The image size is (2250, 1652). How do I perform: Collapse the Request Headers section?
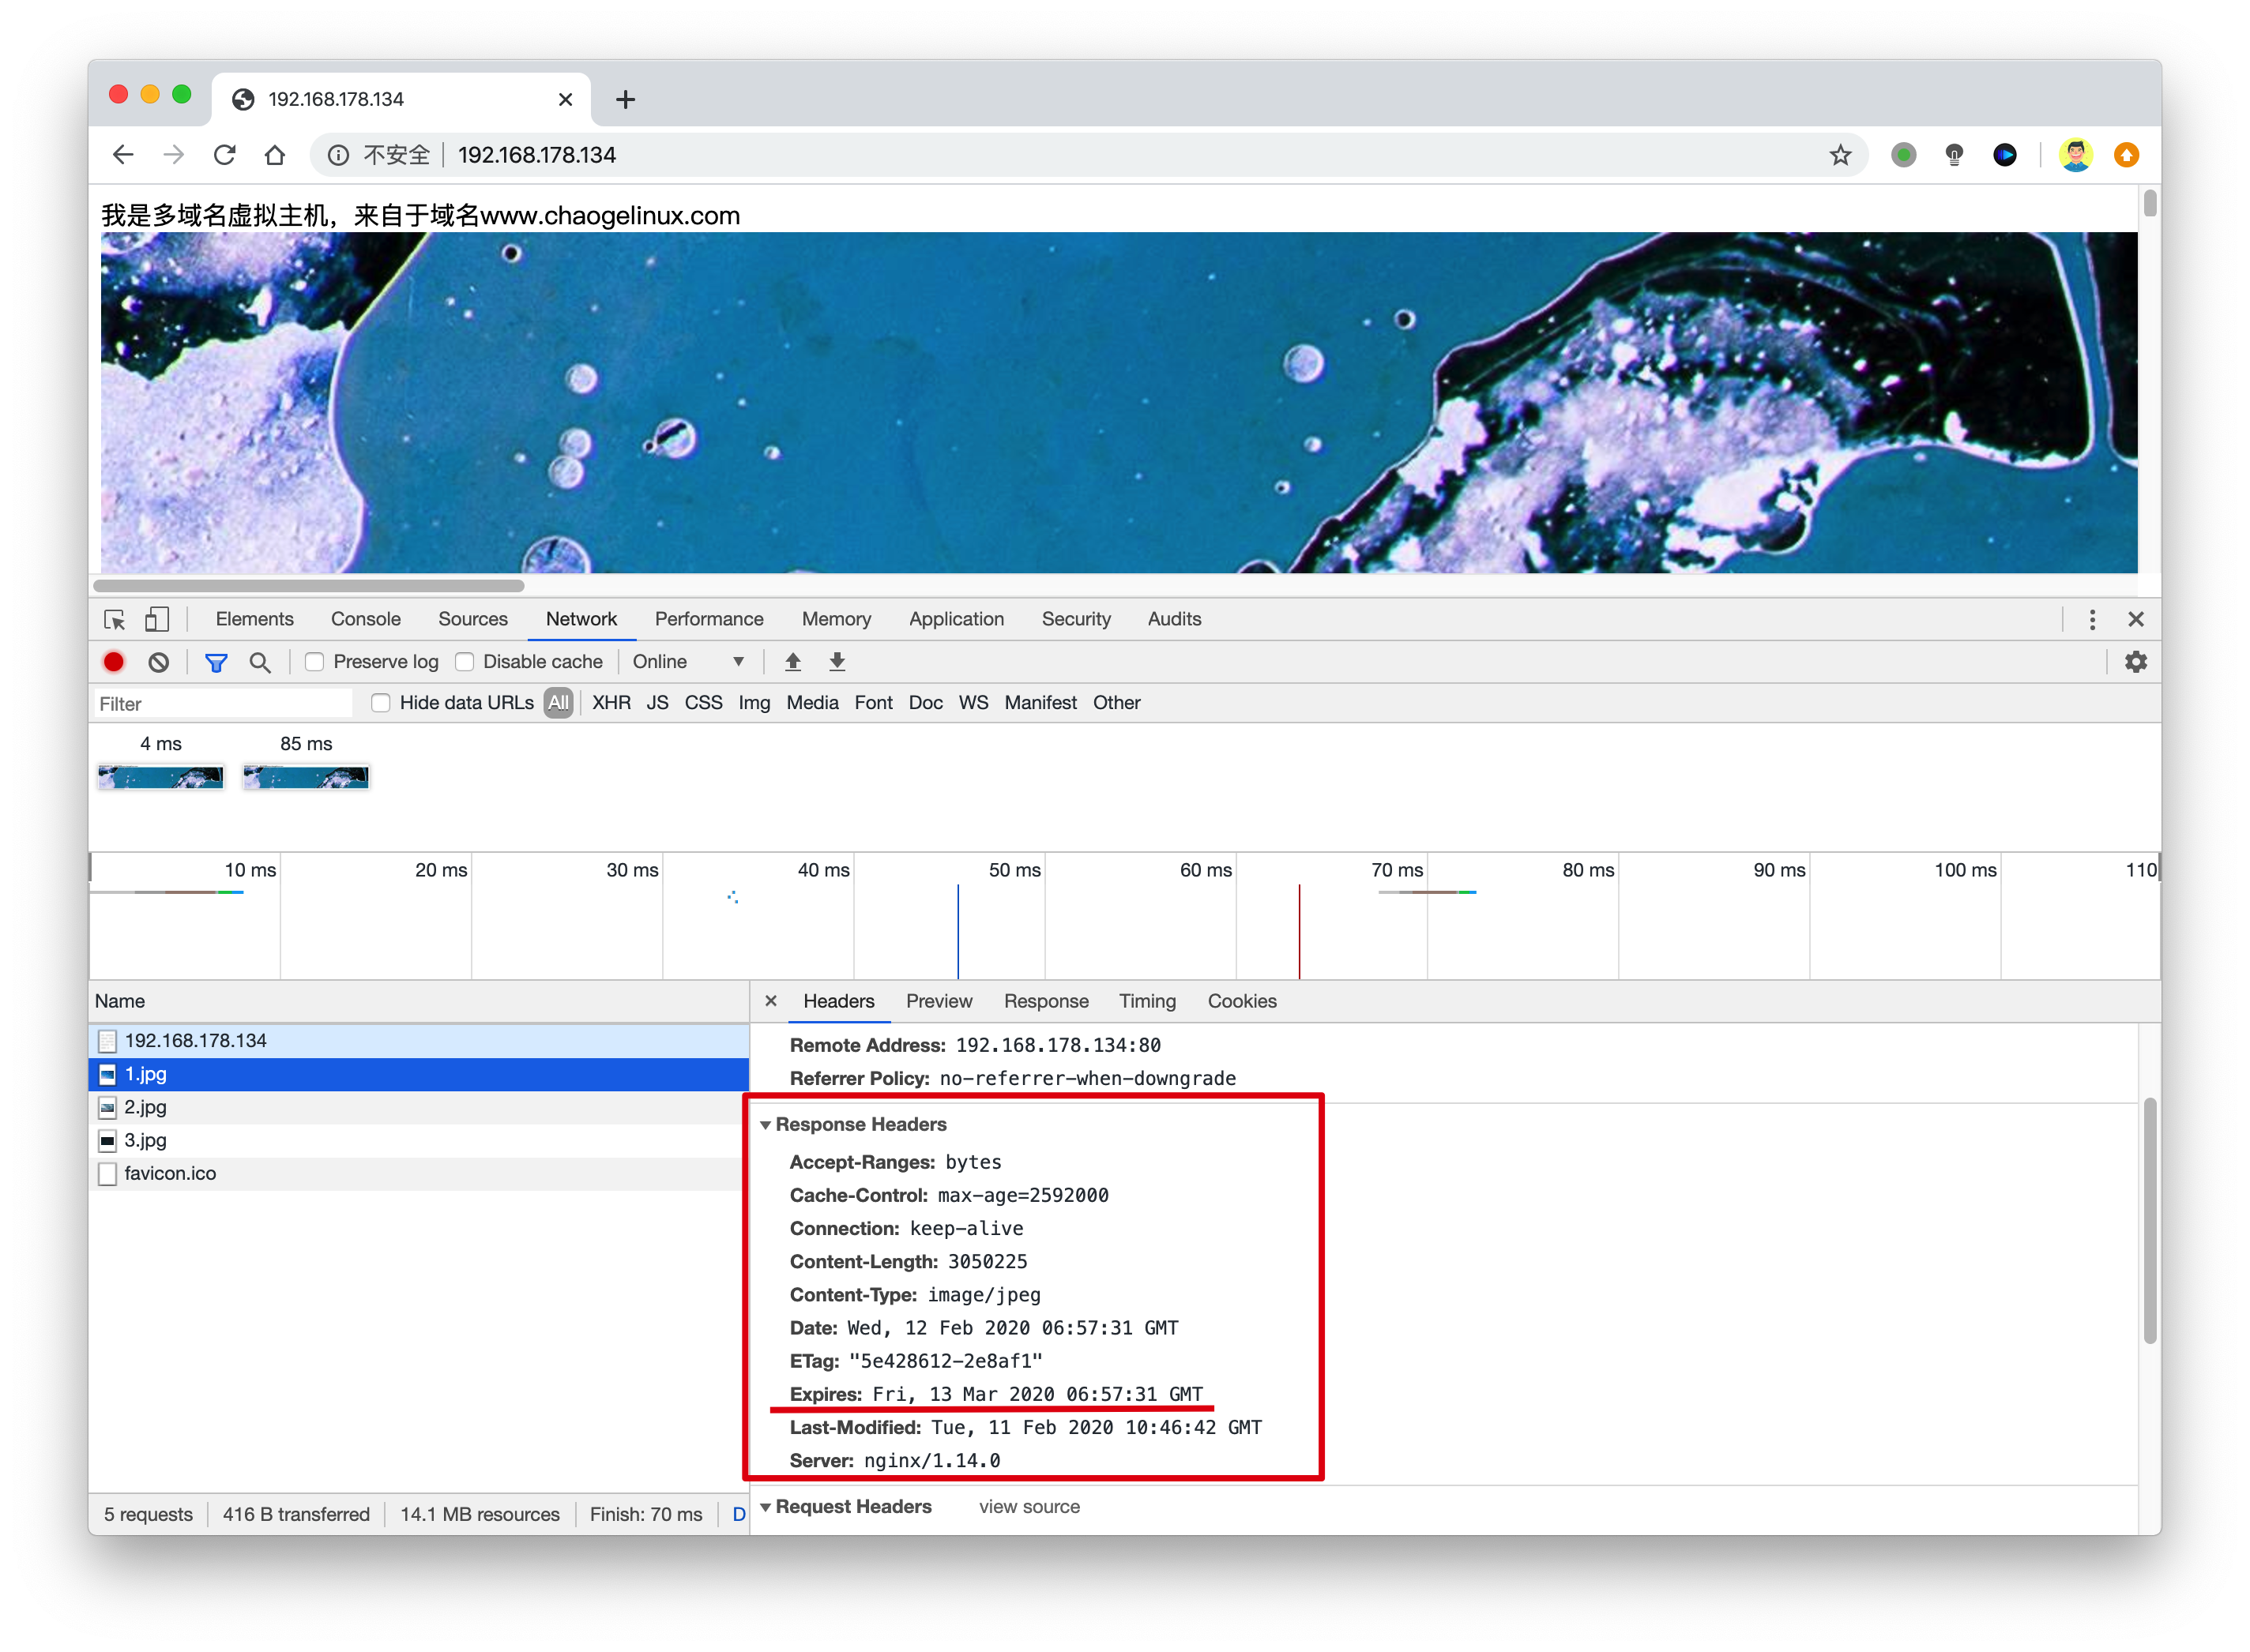point(766,1507)
